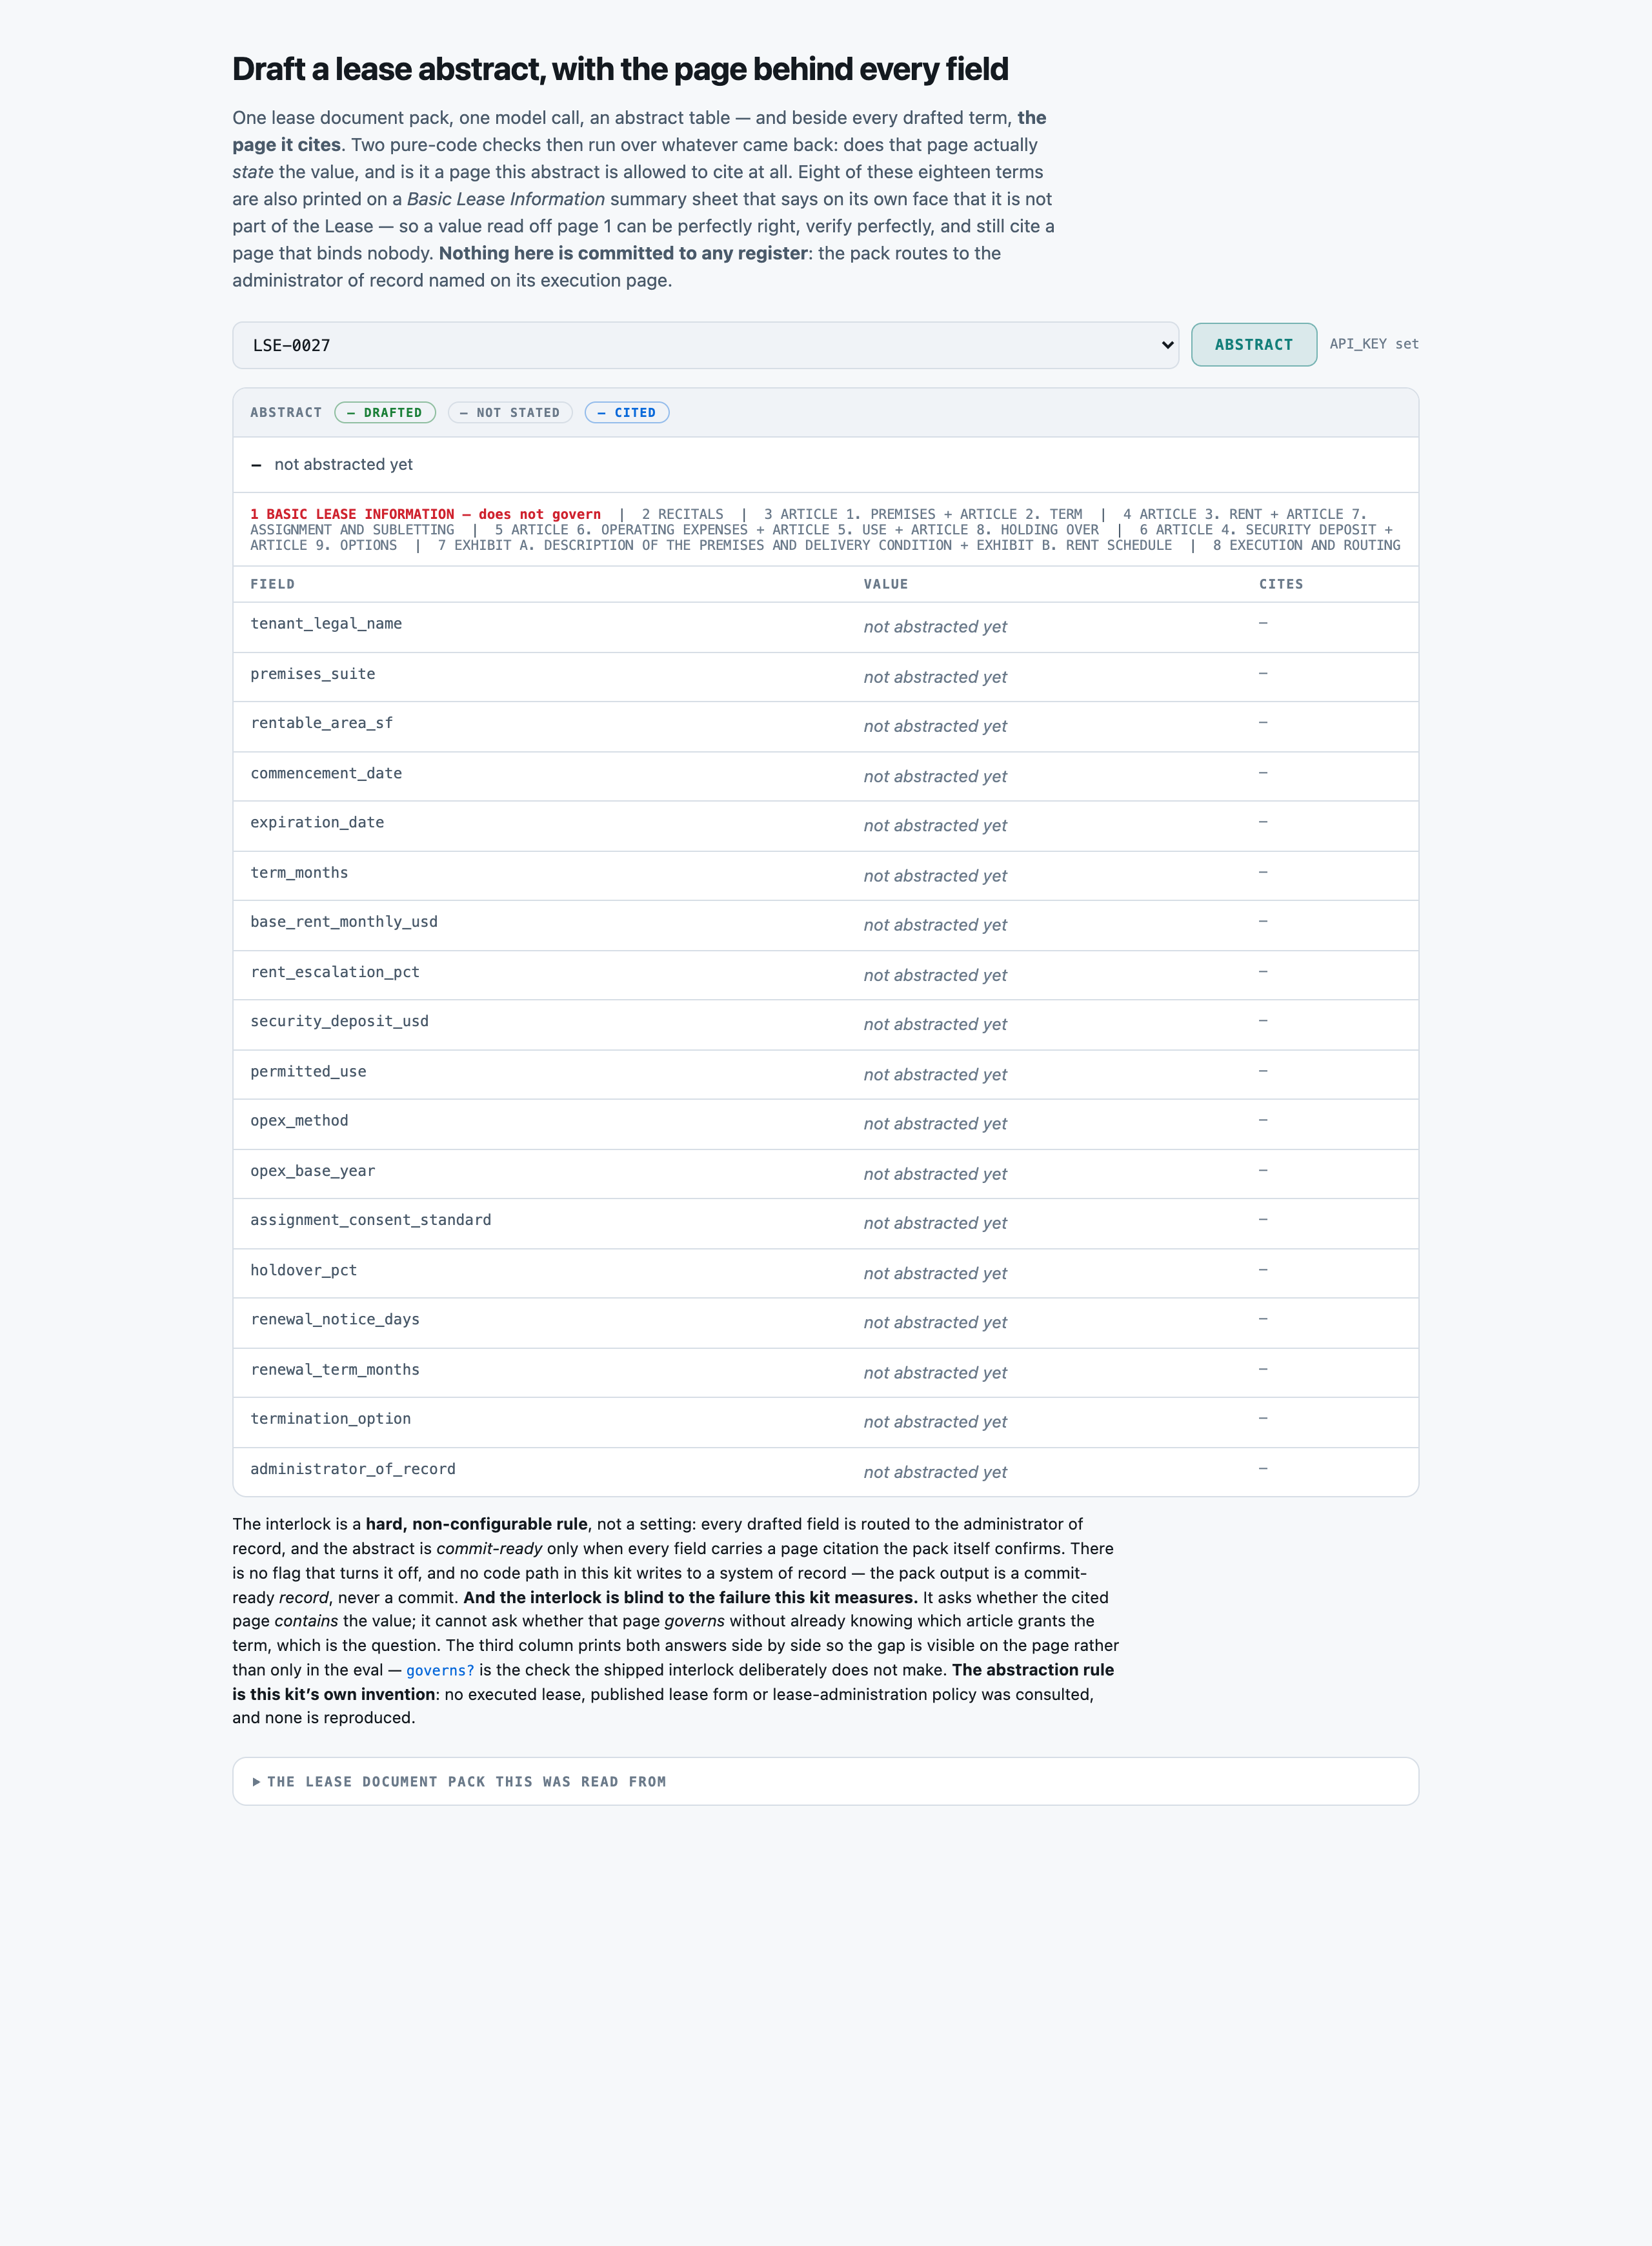The image size is (1652, 2246).
Task: Expand the lease document pack disclosure triangle
Action: tap(257, 1782)
